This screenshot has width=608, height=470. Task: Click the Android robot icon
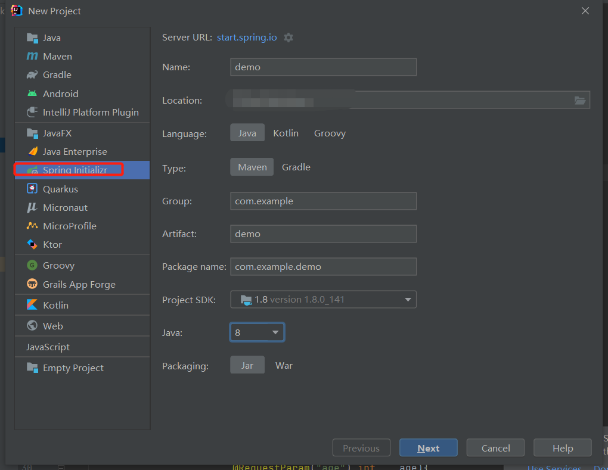32,94
